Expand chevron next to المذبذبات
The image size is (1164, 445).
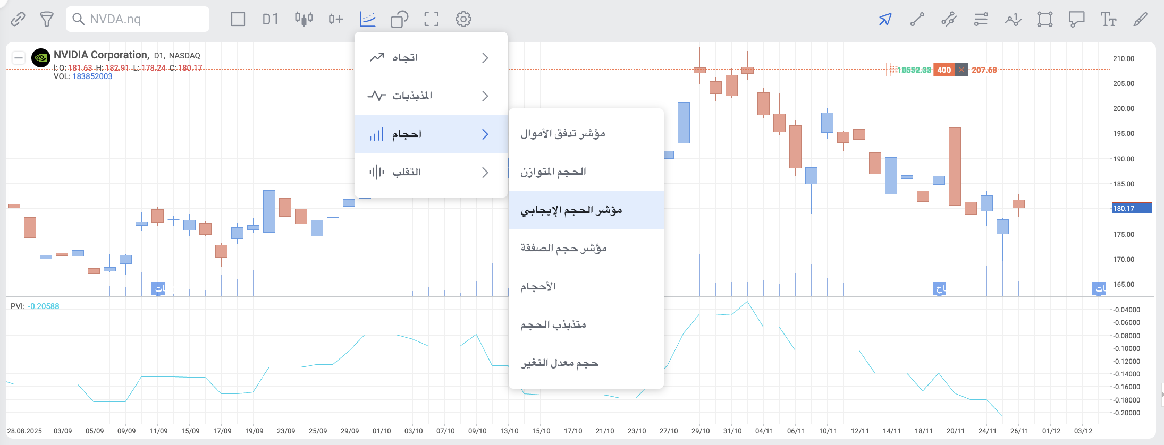point(485,96)
